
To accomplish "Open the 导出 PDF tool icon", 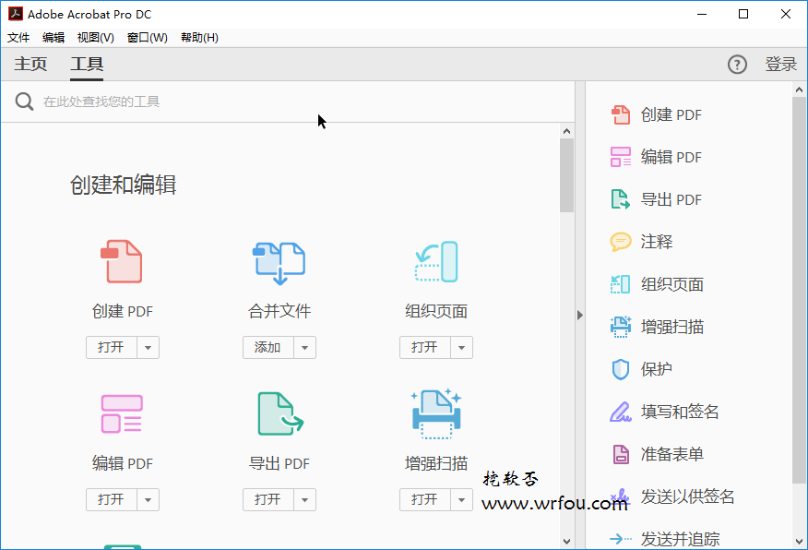I will [279, 412].
